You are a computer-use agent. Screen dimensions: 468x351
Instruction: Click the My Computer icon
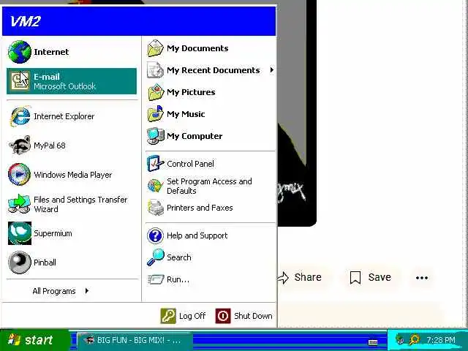156,136
